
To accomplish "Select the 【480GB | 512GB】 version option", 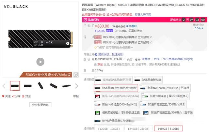I will coord(169,129).
